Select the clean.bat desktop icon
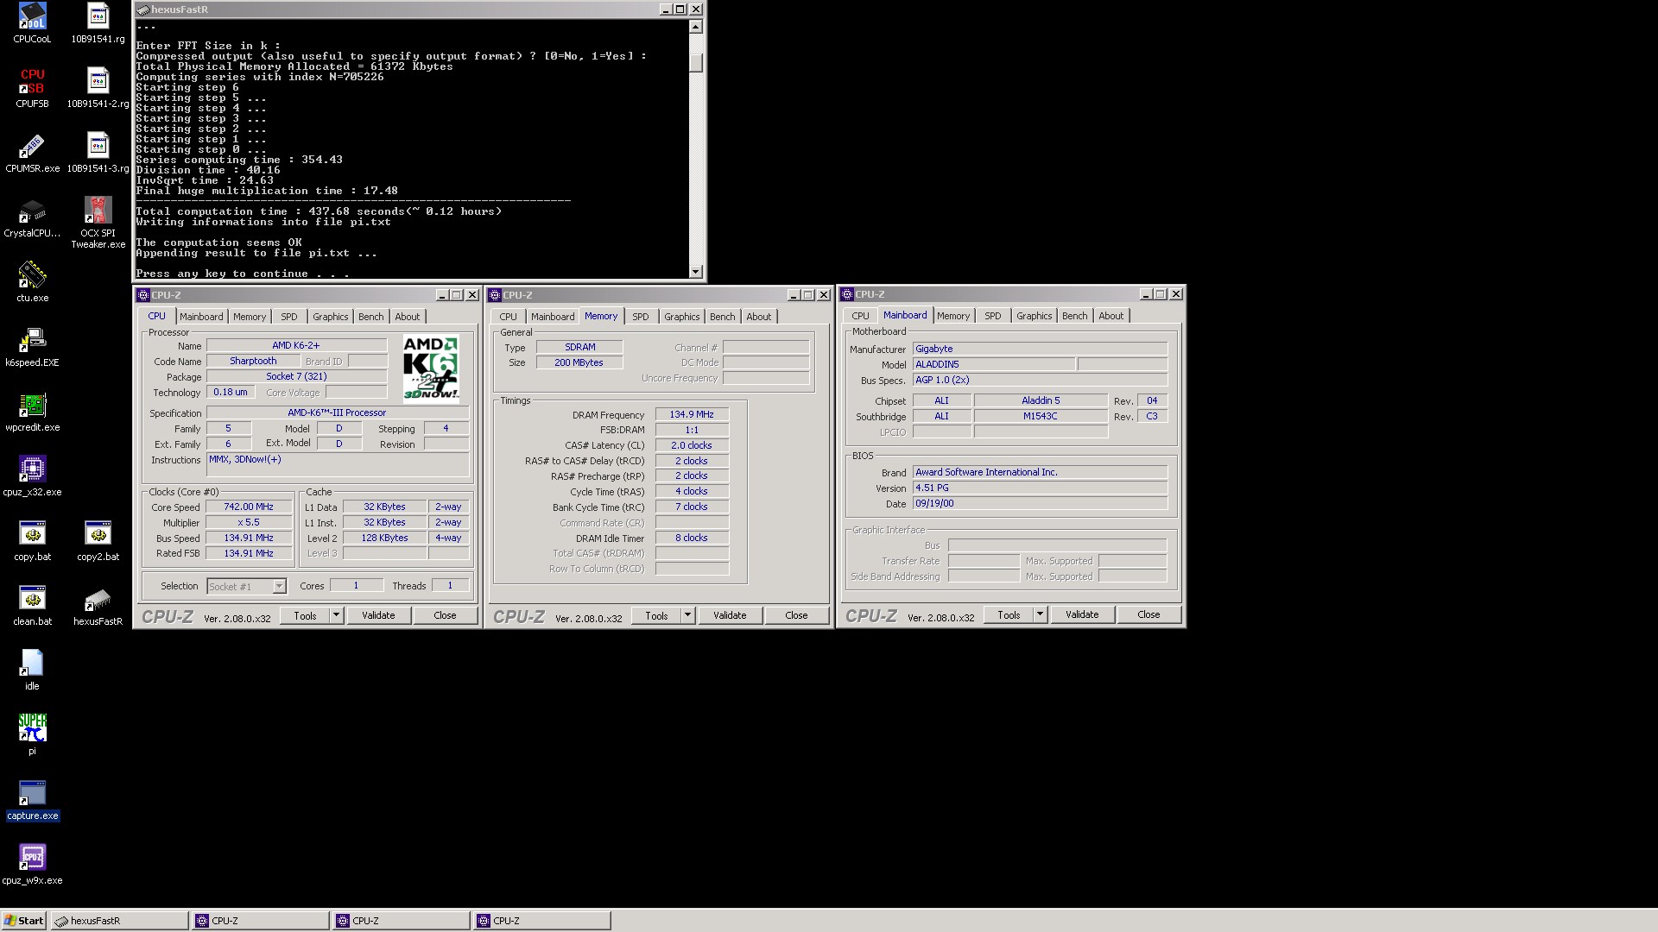The height and width of the screenshot is (932, 1658). click(32, 606)
